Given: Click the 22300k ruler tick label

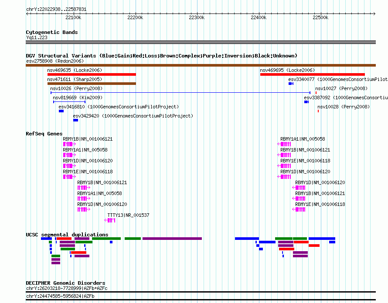Looking at the screenshot, I should tap(197, 17).
